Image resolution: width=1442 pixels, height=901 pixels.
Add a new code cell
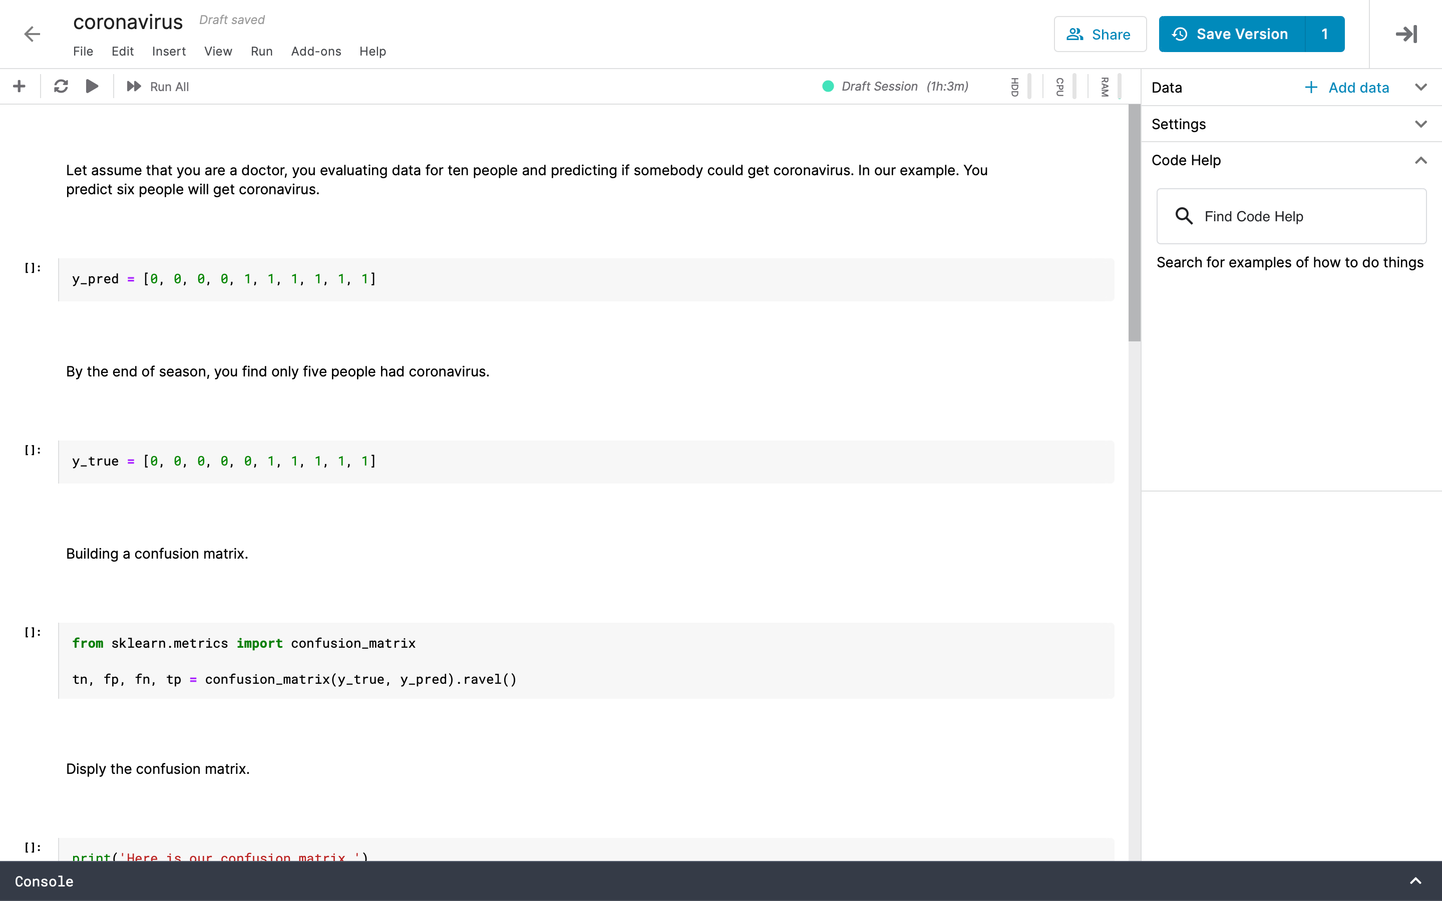coord(19,86)
